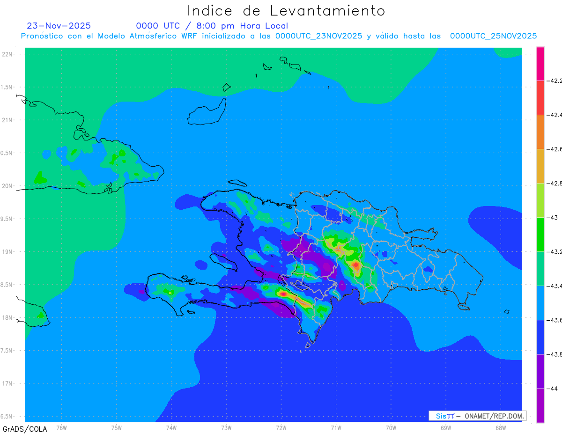
Task: Click the '70W' longitude label
Action: point(391,427)
